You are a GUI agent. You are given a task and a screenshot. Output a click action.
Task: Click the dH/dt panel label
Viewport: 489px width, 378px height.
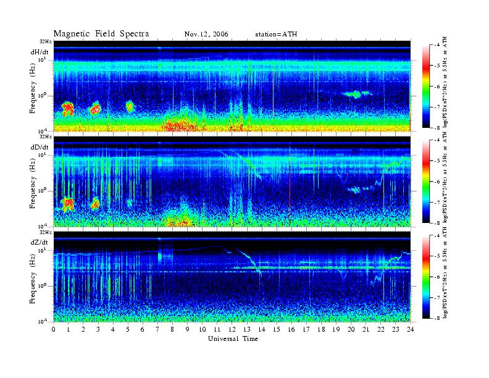coord(40,52)
